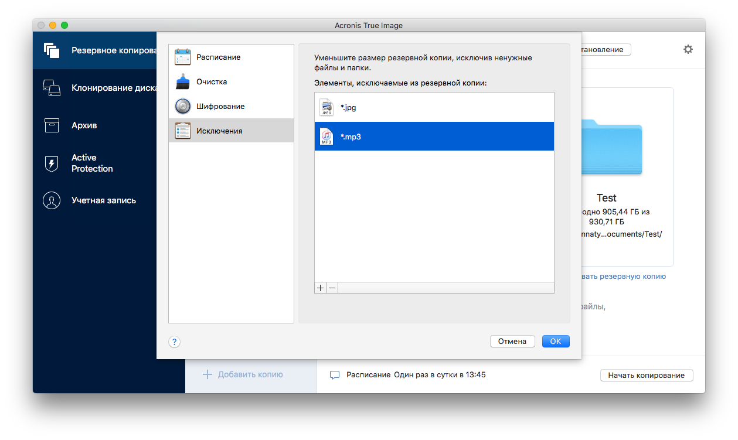
Task: Click the schedule speech-bubble icon in the bottom bar
Action: pyautogui.click(x=335, y=375)
